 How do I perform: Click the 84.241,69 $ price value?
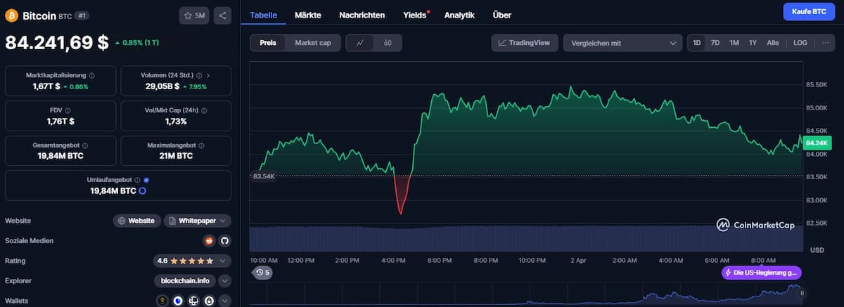pos(57,43)
